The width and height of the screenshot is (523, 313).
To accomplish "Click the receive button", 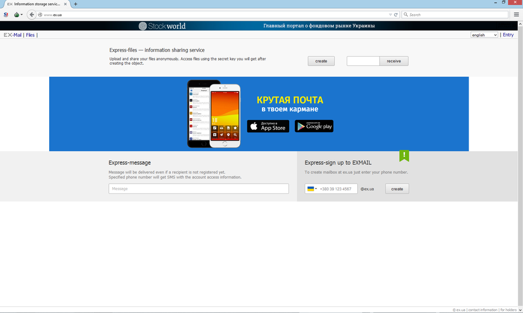I will pyautogui.click(x=393, y=61).
